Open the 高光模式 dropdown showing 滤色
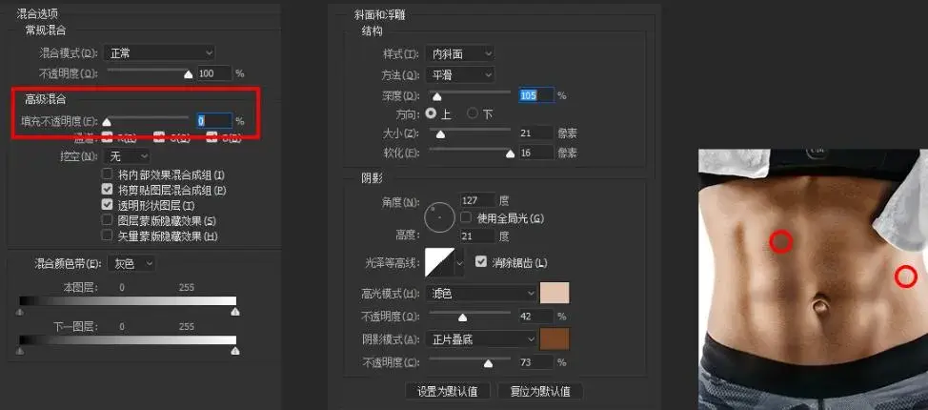This screenshot has width=928, height=410. 481,294
